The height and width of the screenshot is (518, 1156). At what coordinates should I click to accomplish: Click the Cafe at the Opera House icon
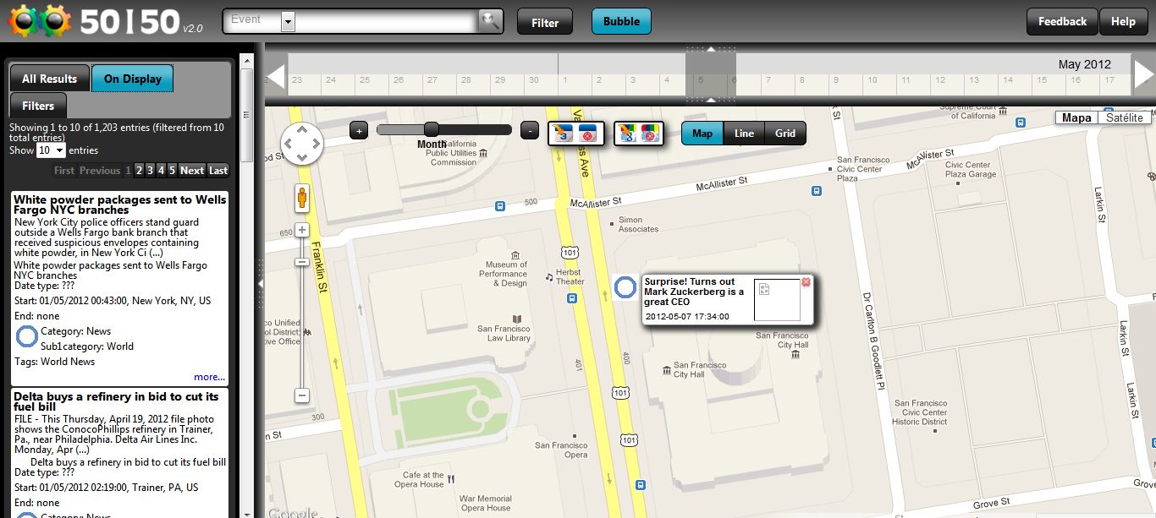tap(451, 479)
